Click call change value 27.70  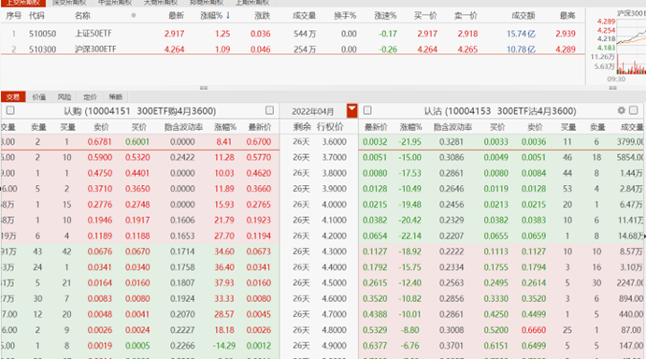click(224, 236)
